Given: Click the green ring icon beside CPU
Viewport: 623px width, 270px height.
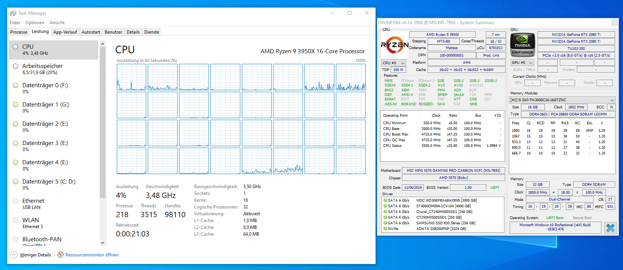Looking at the screenshot, I should pos(15,47).
